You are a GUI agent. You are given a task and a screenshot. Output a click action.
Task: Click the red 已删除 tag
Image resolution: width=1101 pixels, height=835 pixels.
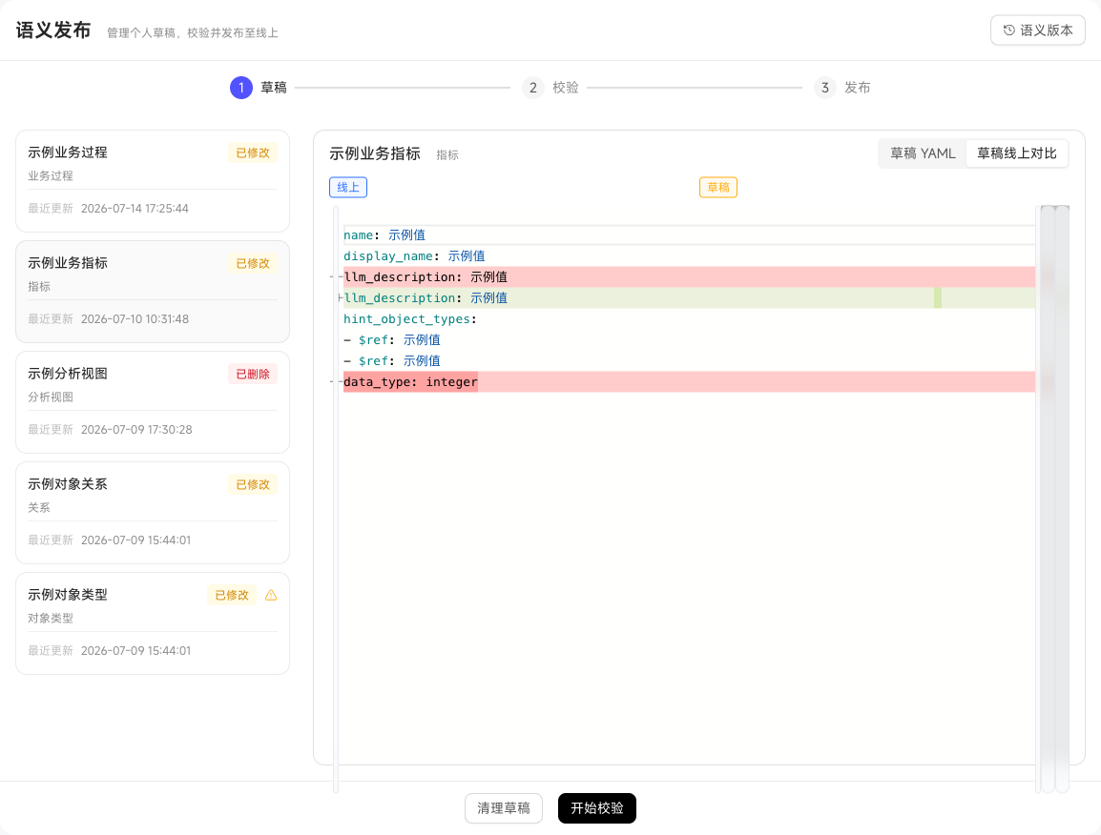coord(253,374)
